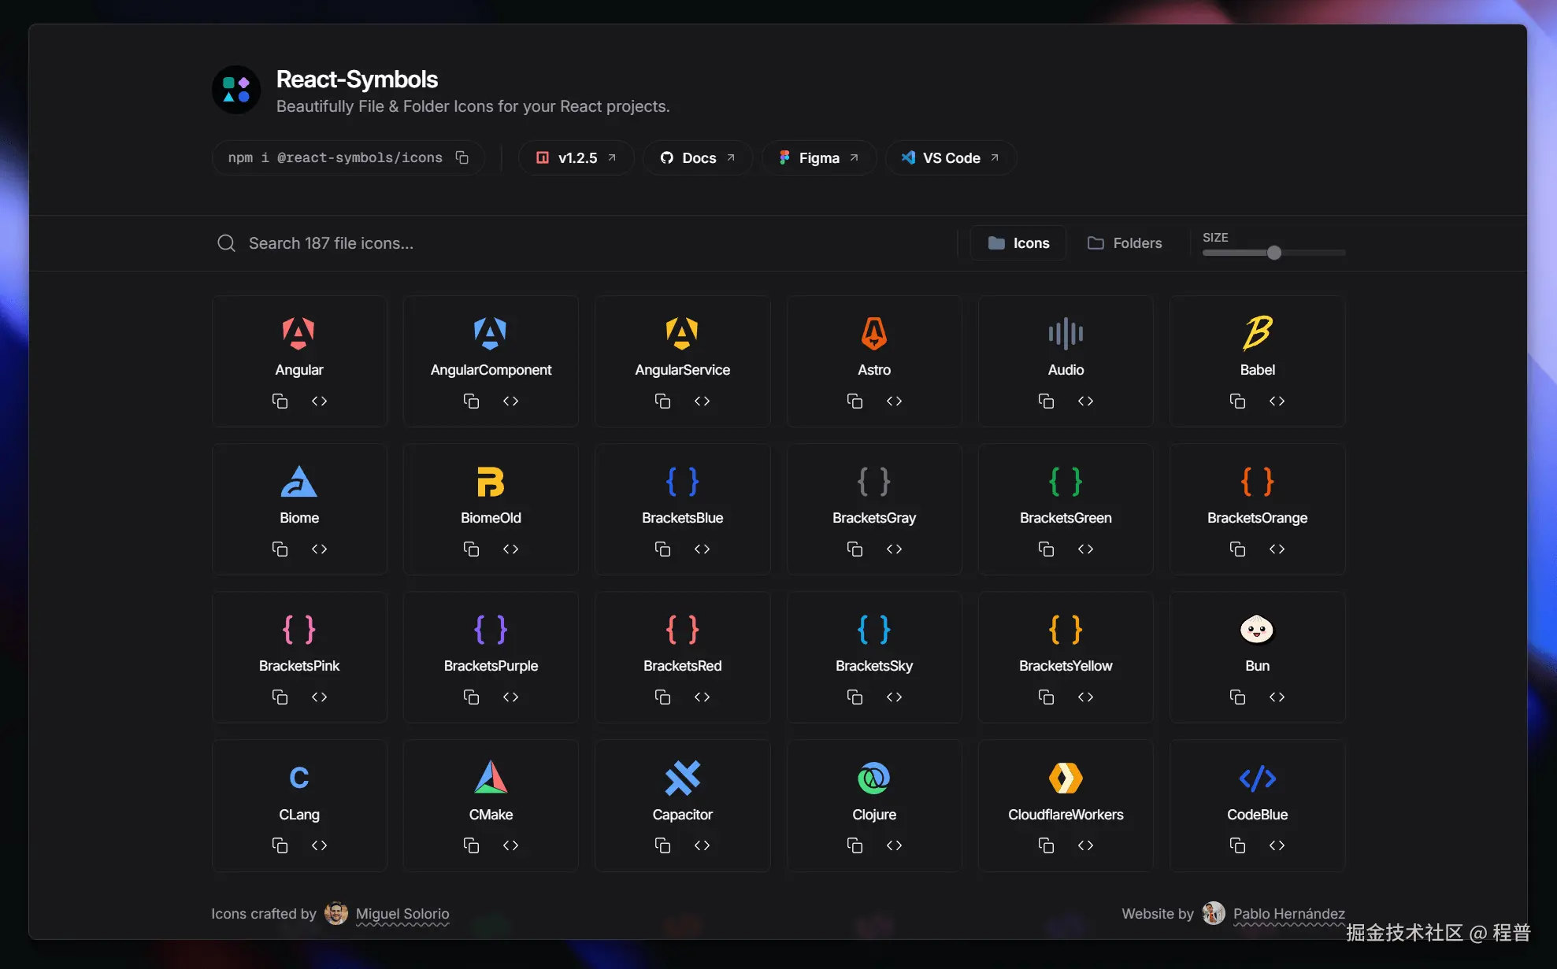This screenshot has width=1557, height=969.
Task: Click the Babel icon
Action: (x=1256, y=334)
